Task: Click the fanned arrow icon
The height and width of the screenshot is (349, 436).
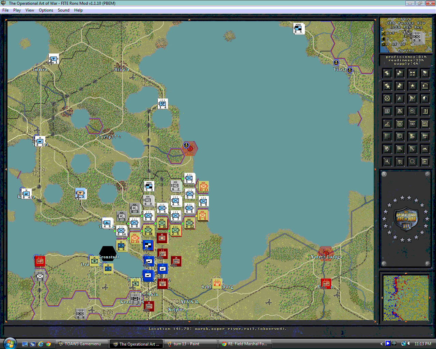Action: [400, 162]
